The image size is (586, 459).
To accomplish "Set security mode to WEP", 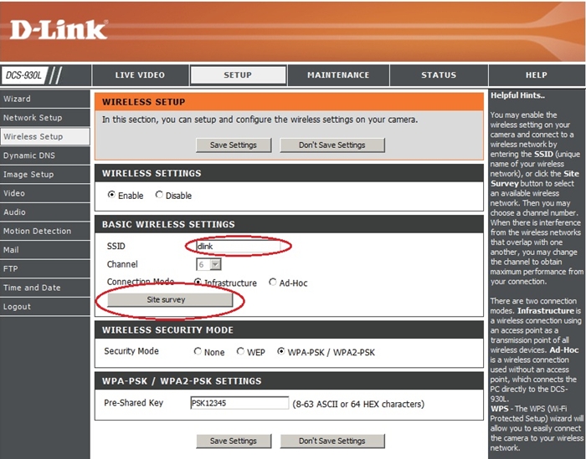I will (x=240, y=352).
